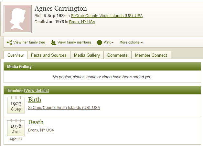203x146 pixels.
Task: Click the 1976 death calendar icon
Action: [16, 127]
